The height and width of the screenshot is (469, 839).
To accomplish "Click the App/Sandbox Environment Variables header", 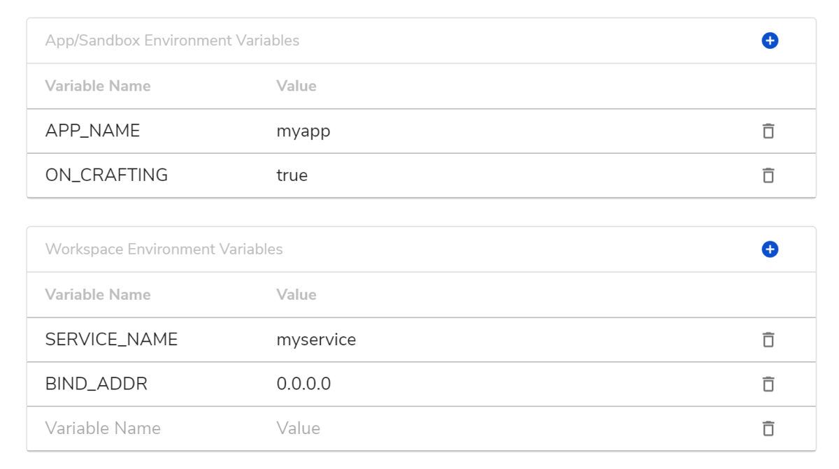I will coord(172,41).
